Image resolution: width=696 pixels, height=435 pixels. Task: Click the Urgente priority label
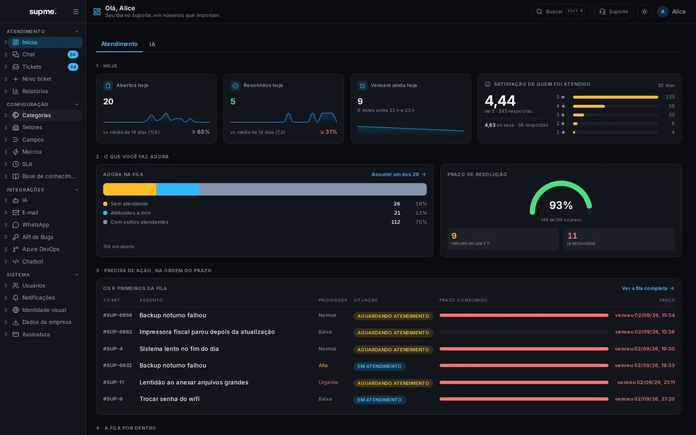tap(328, 382)
